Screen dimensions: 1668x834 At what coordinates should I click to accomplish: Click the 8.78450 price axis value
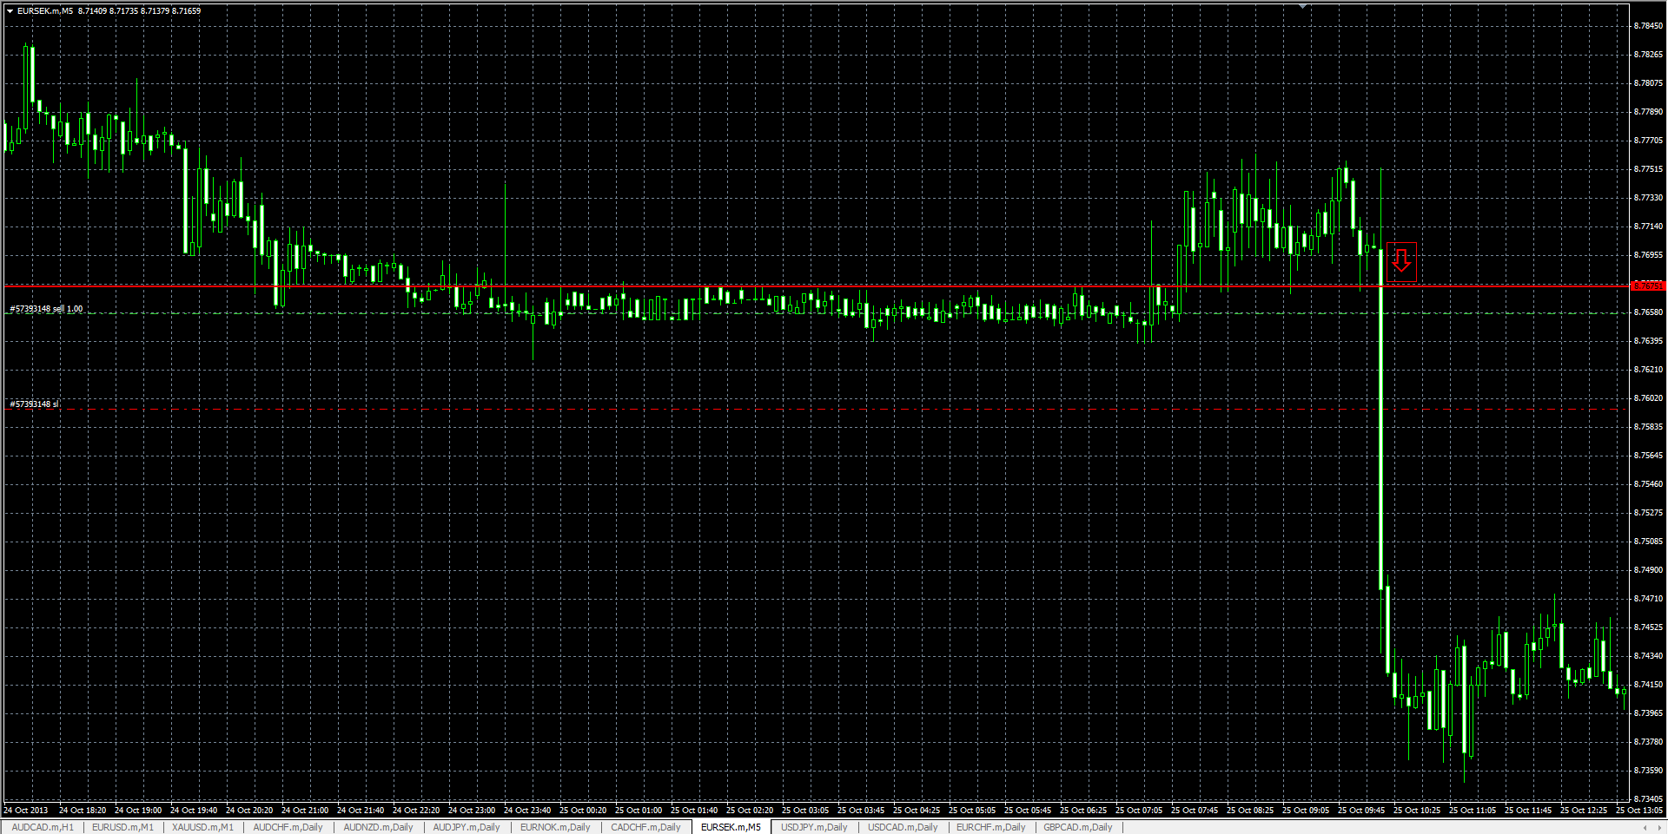(x=1648, y=26)
